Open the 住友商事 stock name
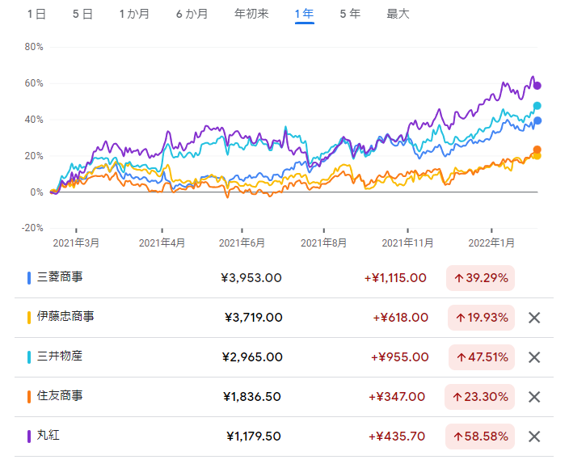569x464 pixels. click(x=60, y=395)
